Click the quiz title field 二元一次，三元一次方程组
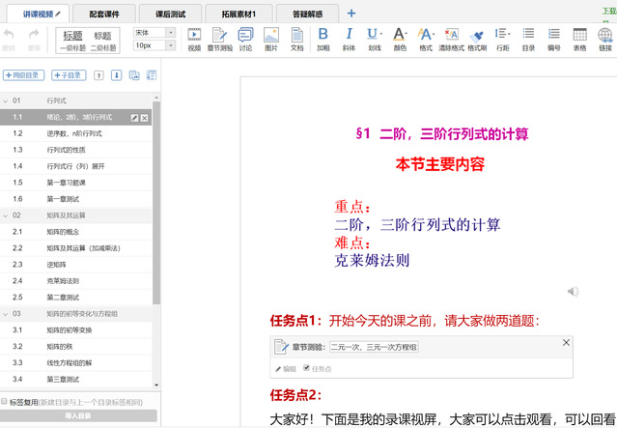617x428 pixels. [374, 347]
